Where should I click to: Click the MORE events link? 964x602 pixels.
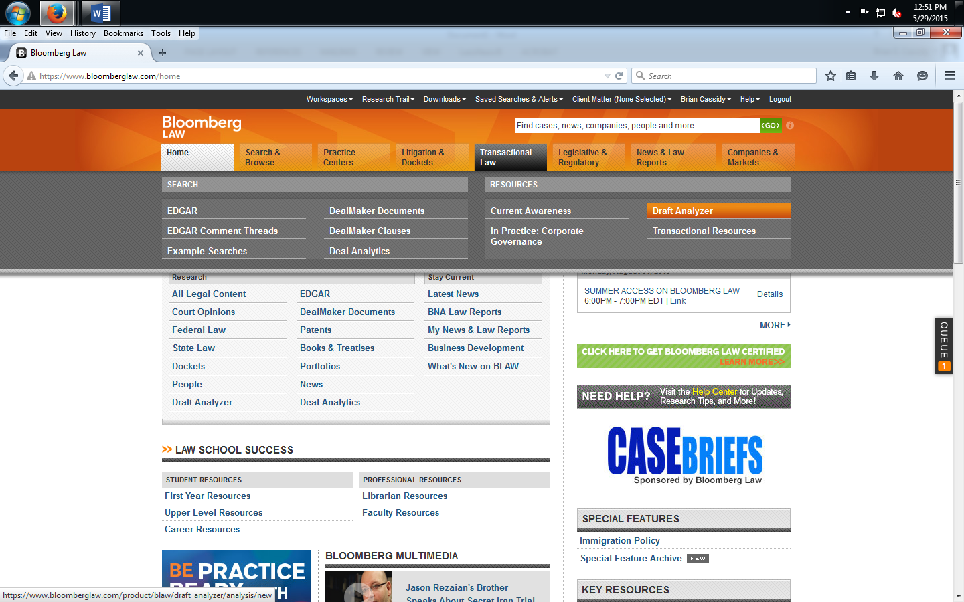(x=775, y=325)
